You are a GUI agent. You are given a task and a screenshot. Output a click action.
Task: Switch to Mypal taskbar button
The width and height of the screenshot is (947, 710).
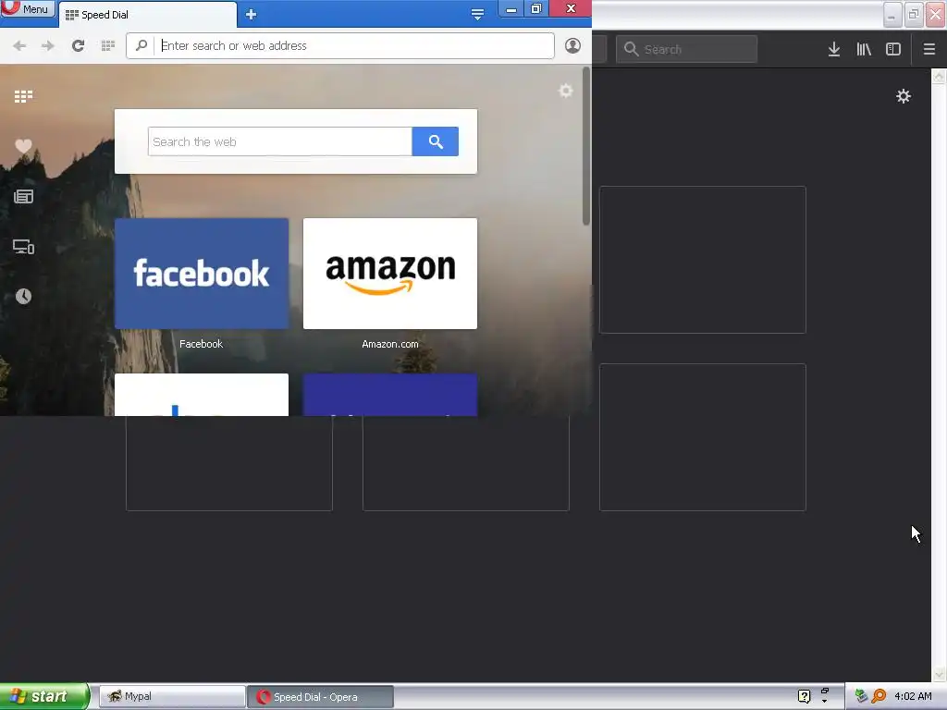(x=172, y=696)
